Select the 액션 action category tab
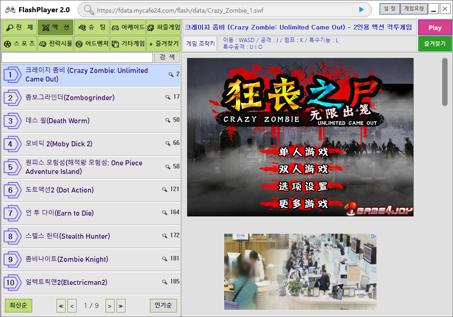The height and width of the screenshot is (317, 453). [55, 28]
